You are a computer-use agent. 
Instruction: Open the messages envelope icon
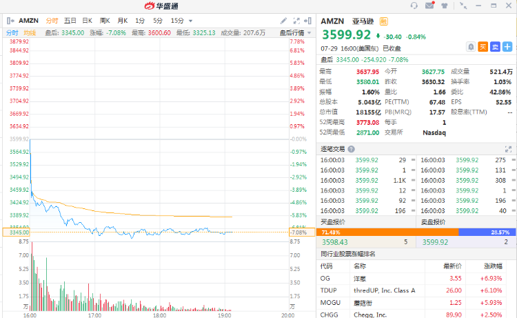click(x=429, y=6)
